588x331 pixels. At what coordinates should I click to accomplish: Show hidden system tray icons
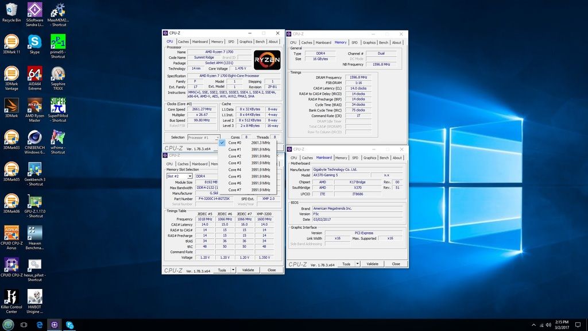pyautogui.click(x=533, y=325)
